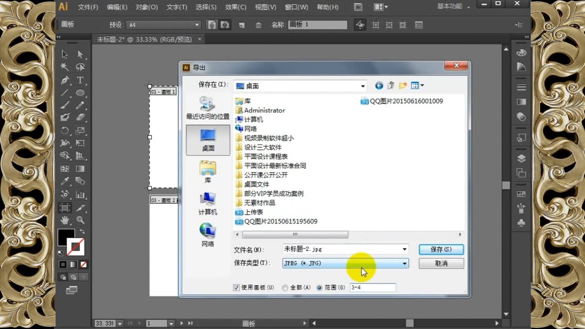585x329 pixels.
Task: Select the 全部 radio button
Action: coord(284,287)
